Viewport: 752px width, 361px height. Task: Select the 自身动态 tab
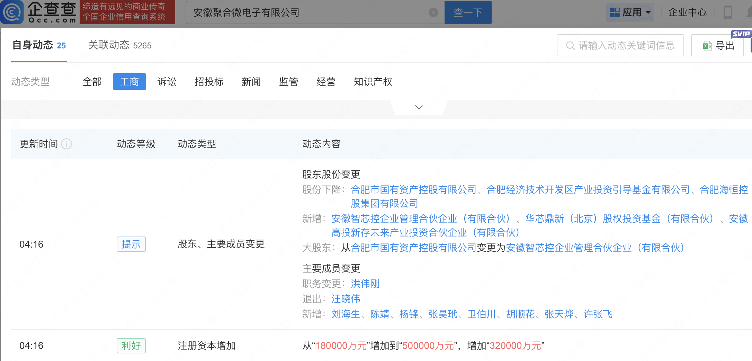point(39,45)
